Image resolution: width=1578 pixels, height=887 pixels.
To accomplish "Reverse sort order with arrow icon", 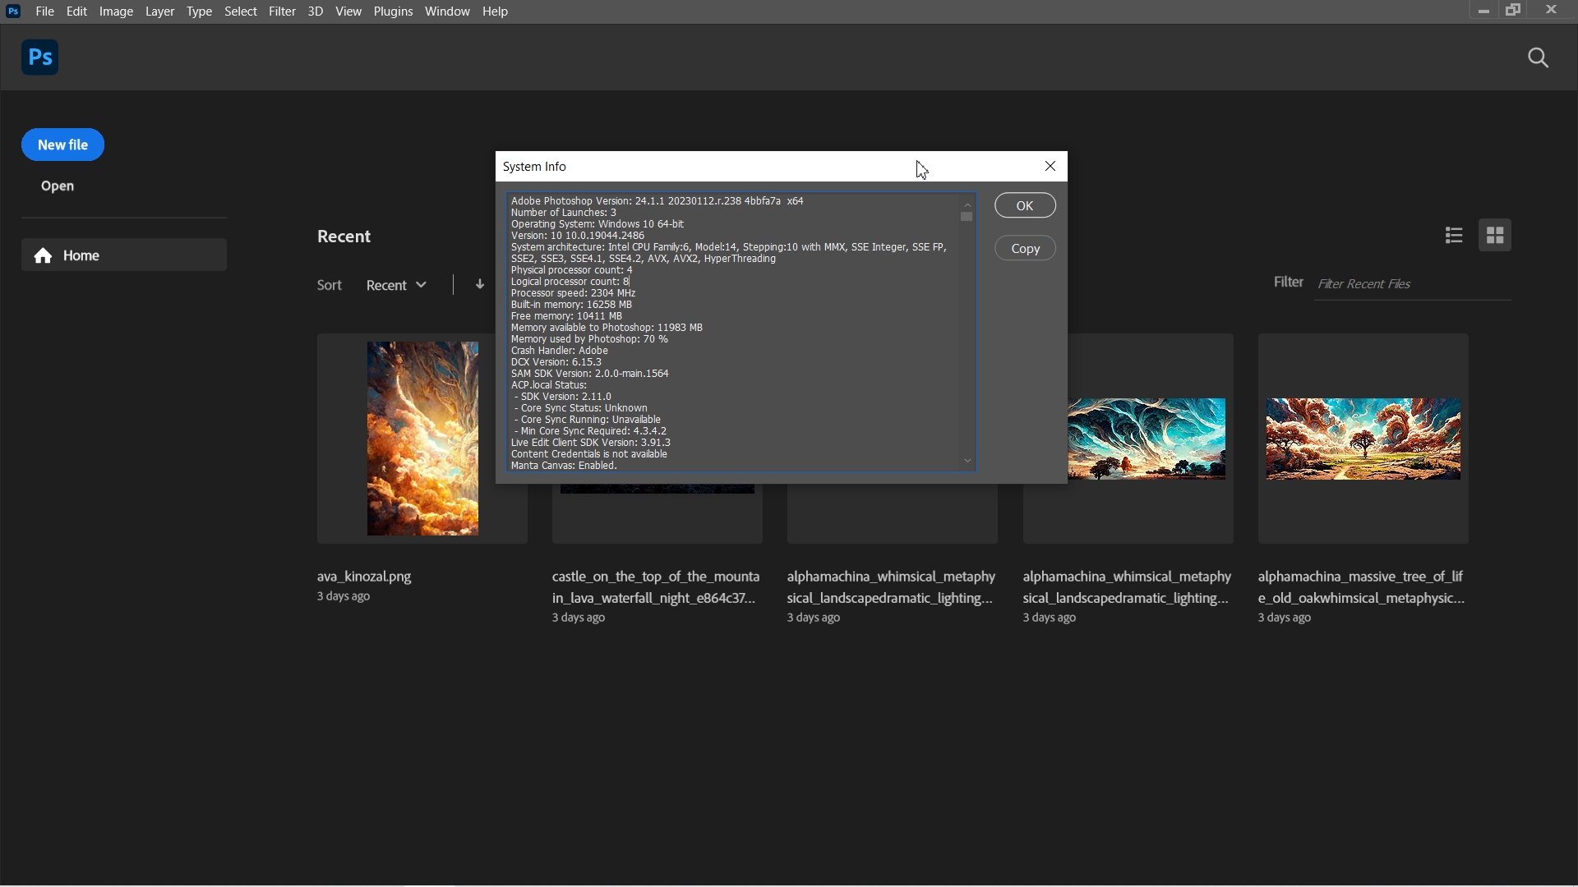I will point(480,285).
